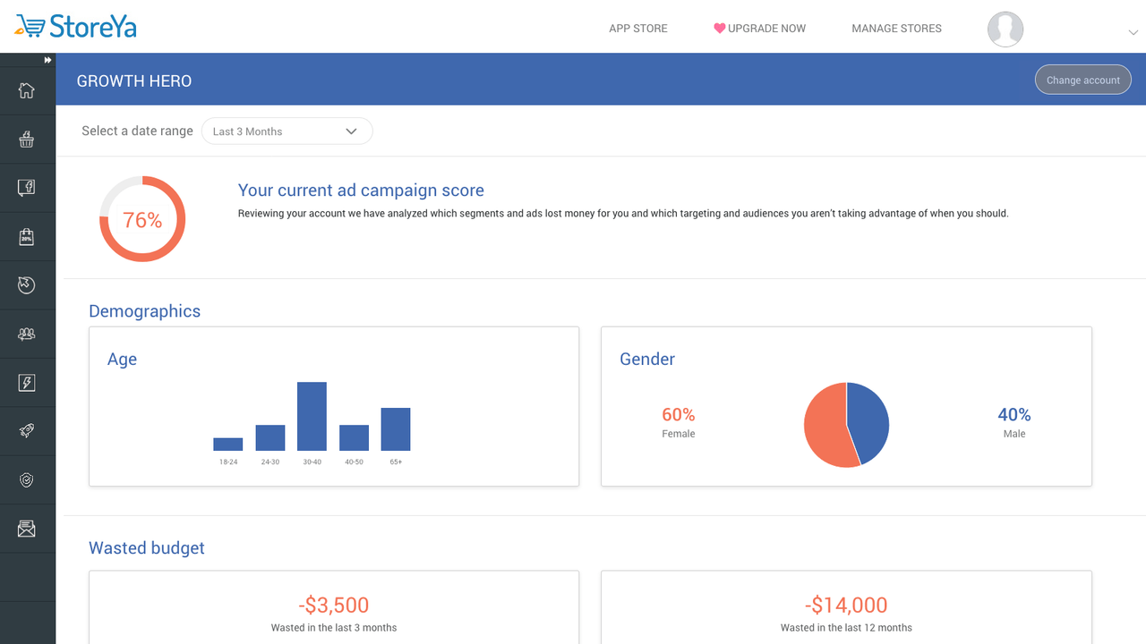Viewport: 1146px width, 644px height.
Task: Click 'Your current ad campaign score' heading
Action: (361, 191)
